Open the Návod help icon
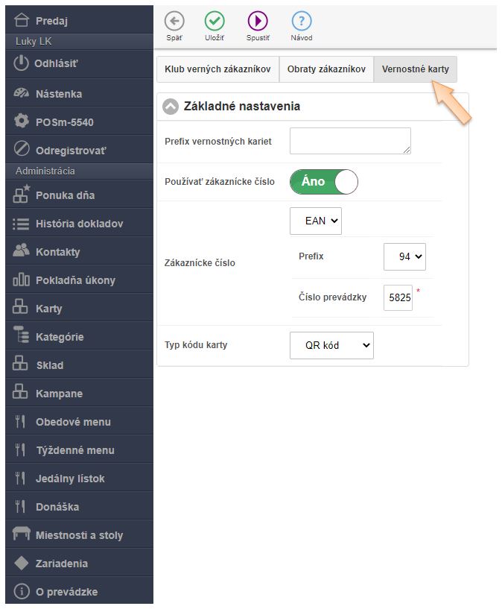The height and width of the screenshot is (609, 502). tap(301, 21)
